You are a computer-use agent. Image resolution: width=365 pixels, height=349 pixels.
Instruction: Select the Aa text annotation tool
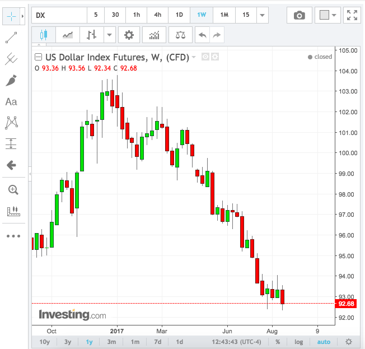(x=11, y=102)
